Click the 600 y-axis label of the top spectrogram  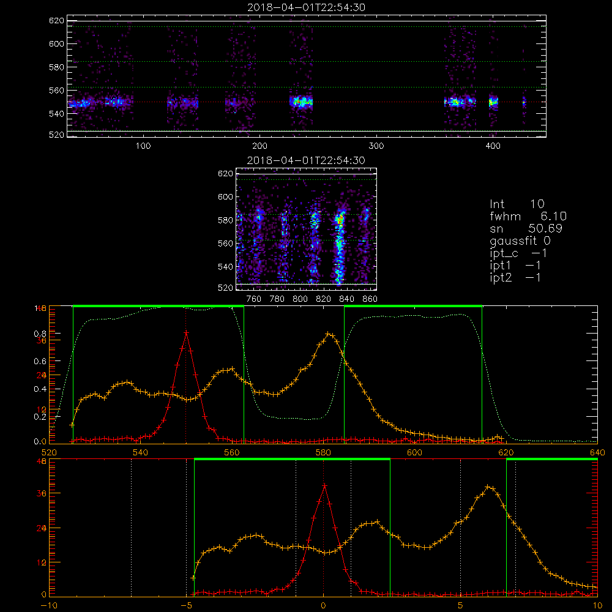click(56, 43)
